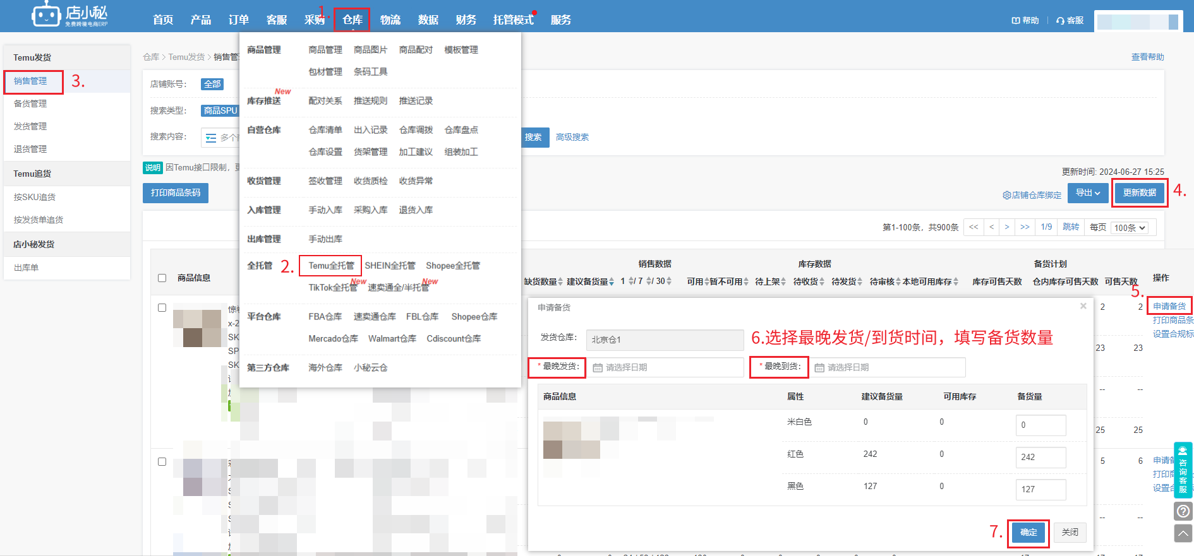Close the 申请备货 dialog with the X
This screenshot has height=556, width=1194.
[x=1083, y=306]
